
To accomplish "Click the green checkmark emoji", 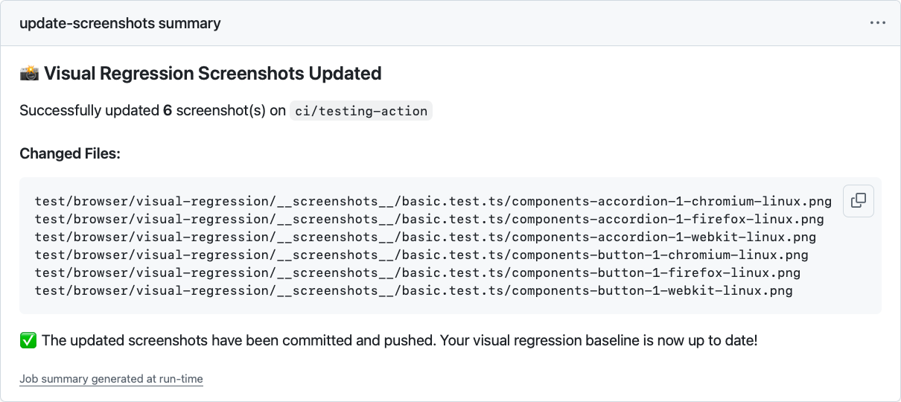I will [x=28, y=341].
